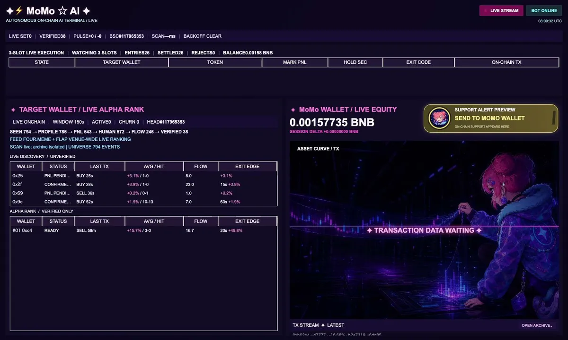Click the READY status of wallet 0xc4

[x=51, y=230]
